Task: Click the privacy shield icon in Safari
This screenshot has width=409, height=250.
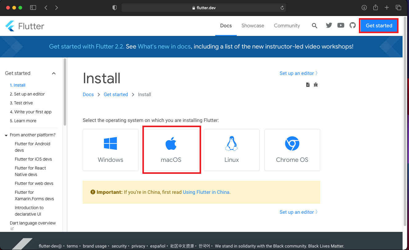Action: pyautogui.click(x=115, y=8)
